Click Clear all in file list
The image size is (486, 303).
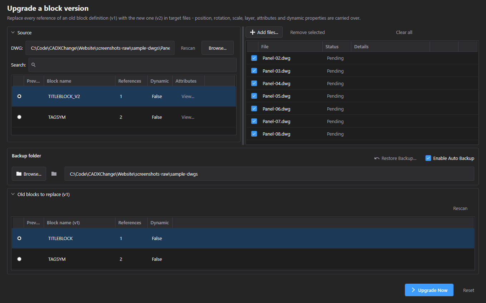(x=404, y=32)
